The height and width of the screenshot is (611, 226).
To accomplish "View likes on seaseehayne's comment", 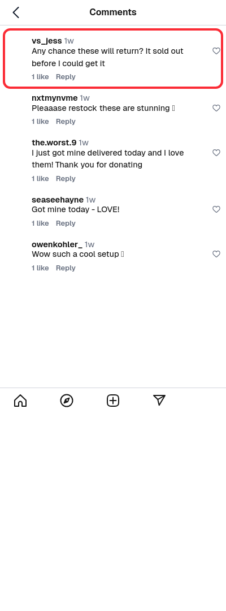I will pyautogui.click(x=40, y=223).
